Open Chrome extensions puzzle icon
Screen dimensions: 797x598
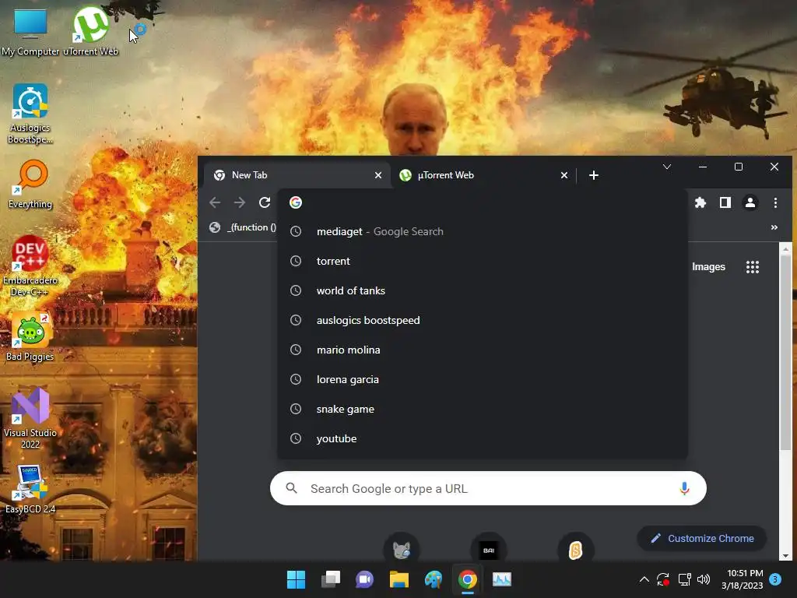pos(700,203)
